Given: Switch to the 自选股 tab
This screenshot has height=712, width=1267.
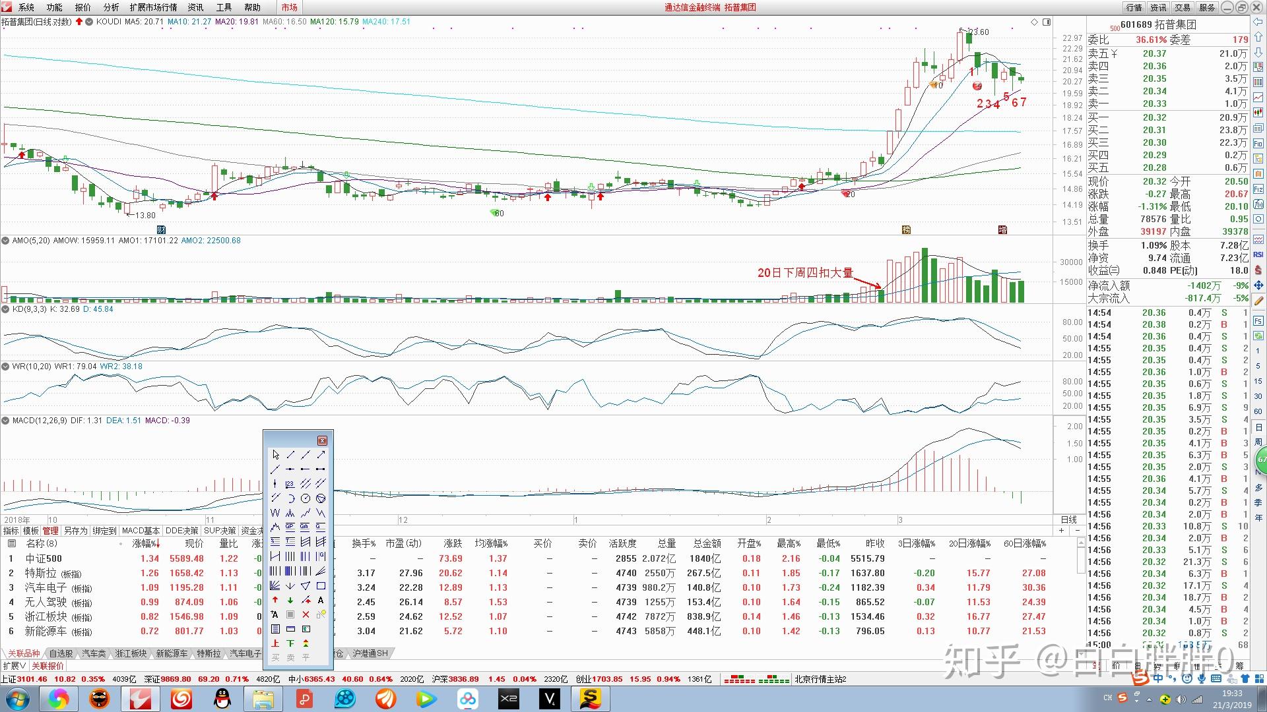Looking at the screenshot, I should 61,653.
